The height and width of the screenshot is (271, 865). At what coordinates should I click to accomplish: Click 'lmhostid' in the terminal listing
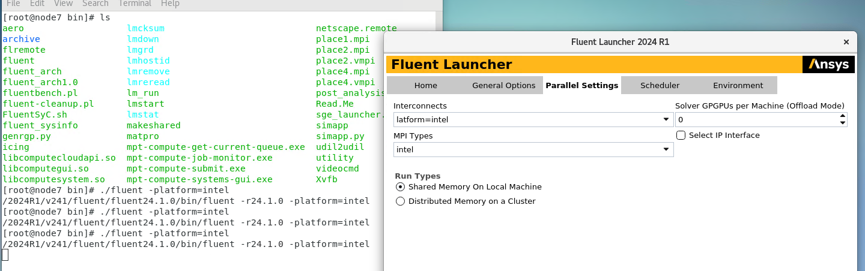coord(148,61)
